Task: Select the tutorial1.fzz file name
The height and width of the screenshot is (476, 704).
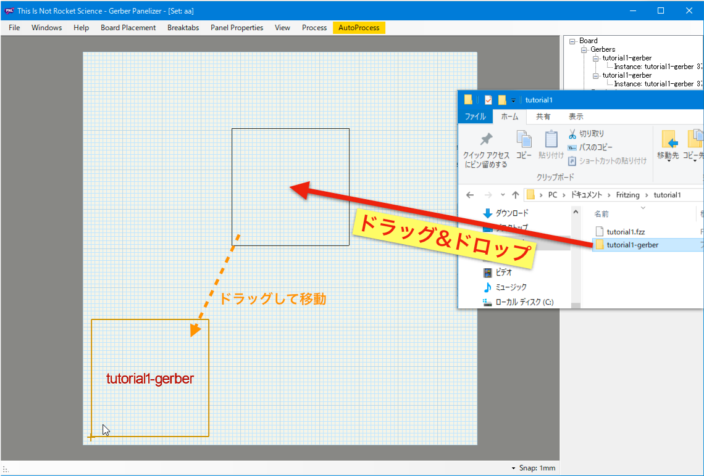Action: 626,232
